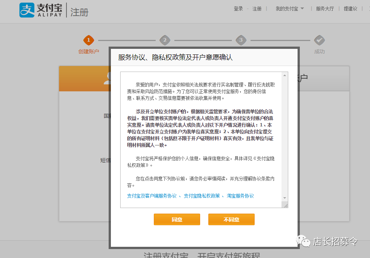Open the 服务大厅 service hall link
The width and height of the screenshot is (370, 258).
[325, 9]
